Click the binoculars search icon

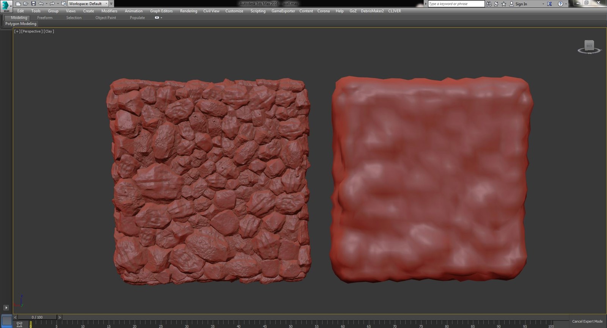tap(489, 4)
